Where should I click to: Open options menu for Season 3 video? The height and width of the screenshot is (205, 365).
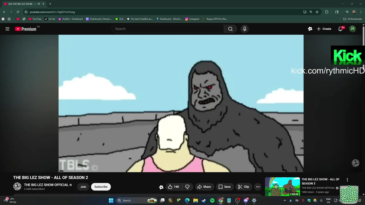coord(347,180)
